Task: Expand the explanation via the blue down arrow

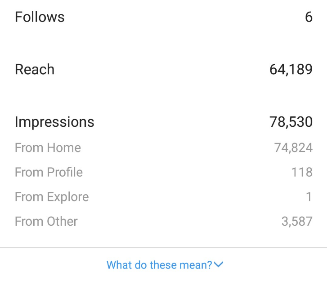Action: coord(218,264)
